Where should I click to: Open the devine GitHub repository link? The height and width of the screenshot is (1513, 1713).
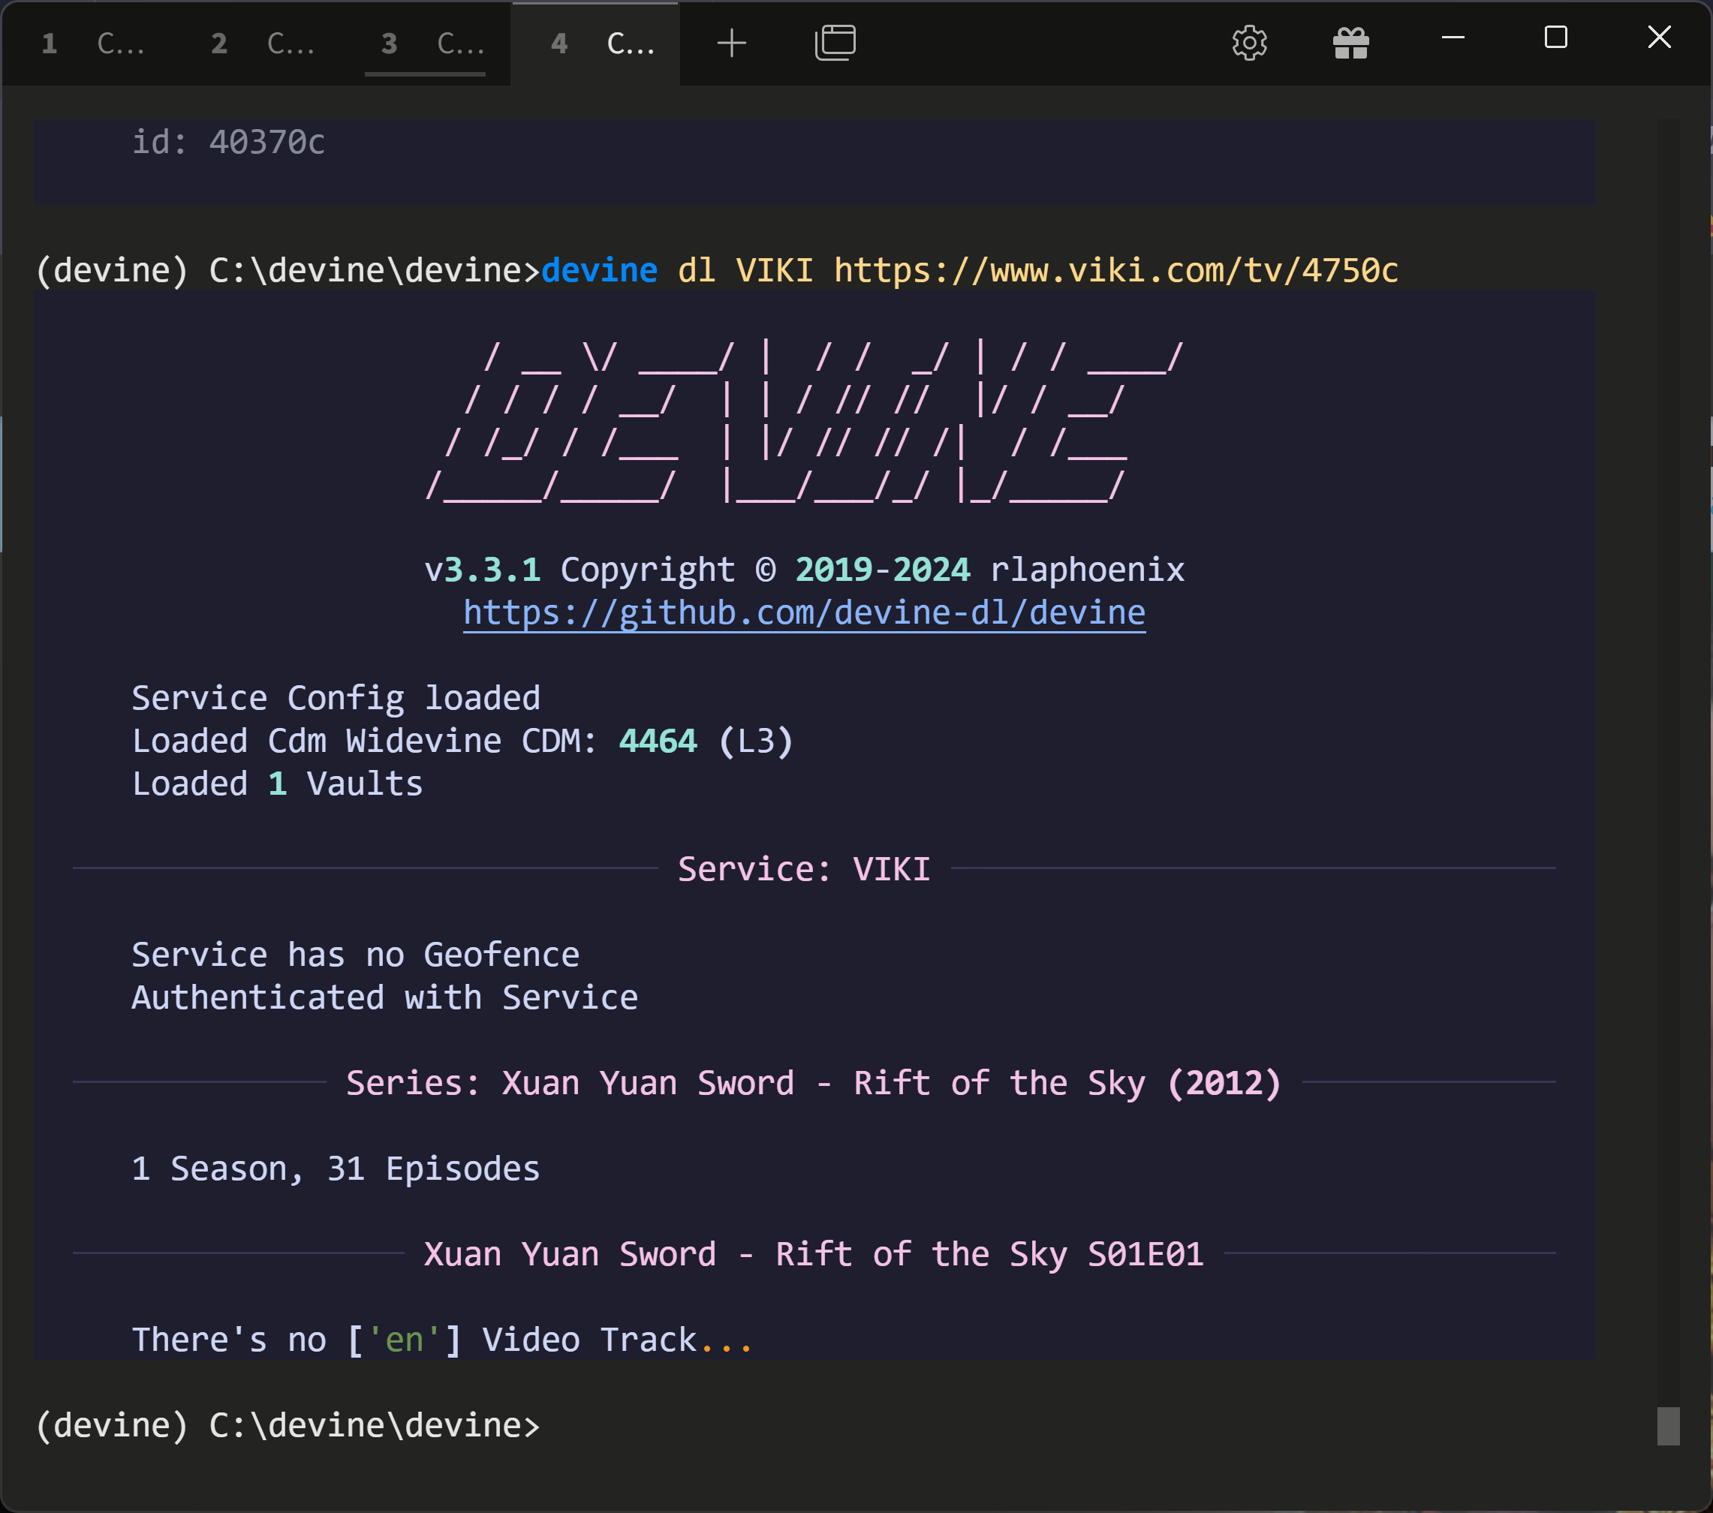click(x=804, y=613)
